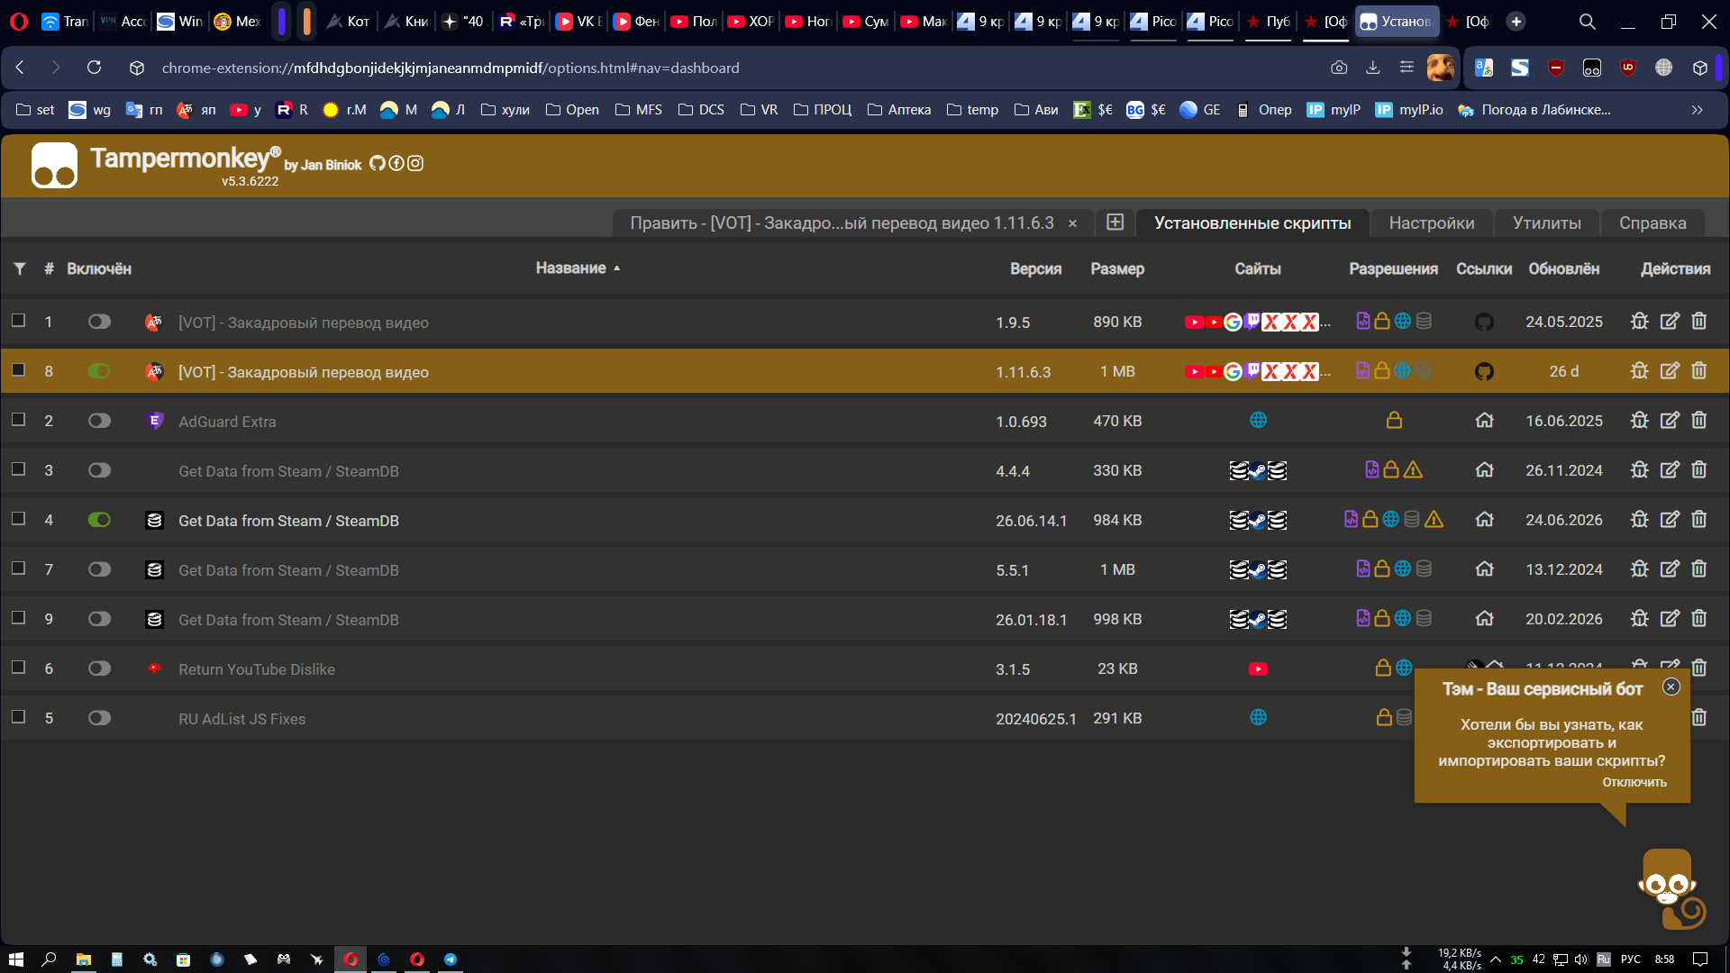Select checkbox for VOT 1.11.6.3 row
The image size is (1730, 973).
point(18,370)
